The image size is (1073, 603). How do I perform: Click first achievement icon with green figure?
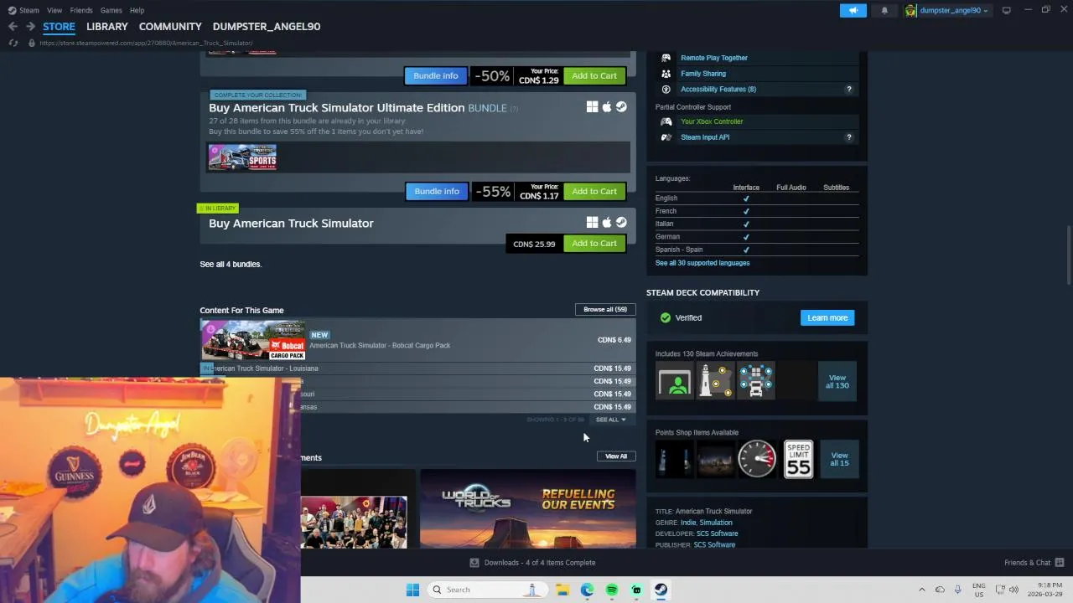coord(675,382)
